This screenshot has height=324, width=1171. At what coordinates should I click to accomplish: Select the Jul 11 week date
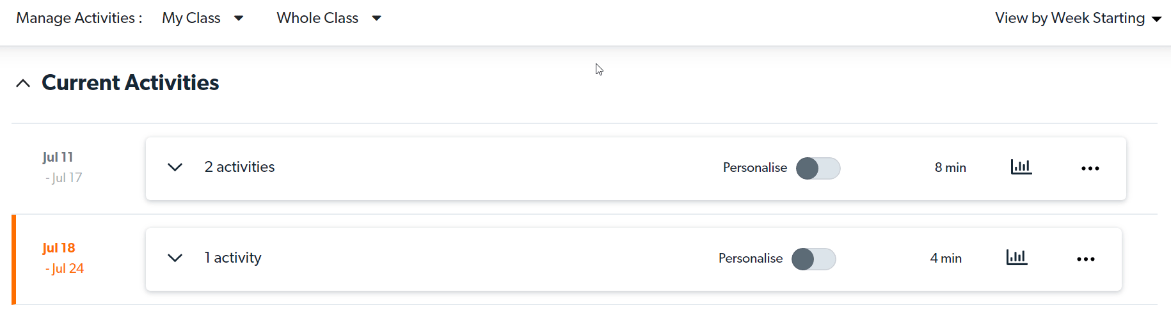coord(61,167)
